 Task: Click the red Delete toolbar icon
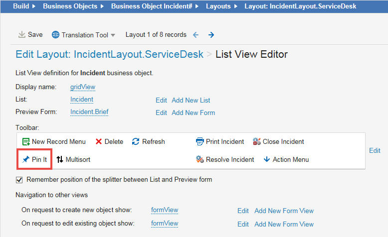(99, 141)
